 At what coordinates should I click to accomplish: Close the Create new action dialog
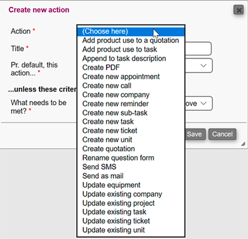pyautogui.click(x=239, y=10)
